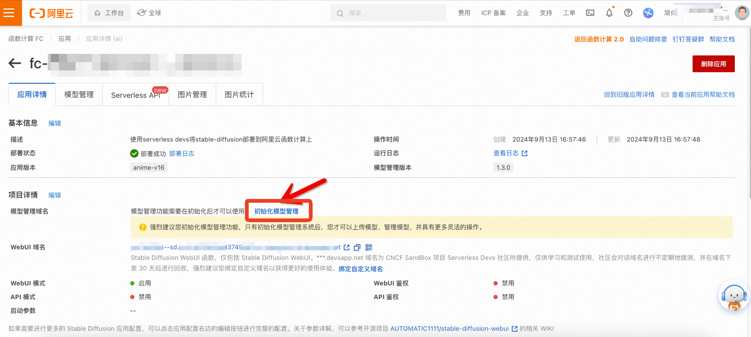Switch to the 图片统计 tab
Image resolution: width=751 pixels, height=337 pixels.
pyautogui.click(x=239, y=95)
